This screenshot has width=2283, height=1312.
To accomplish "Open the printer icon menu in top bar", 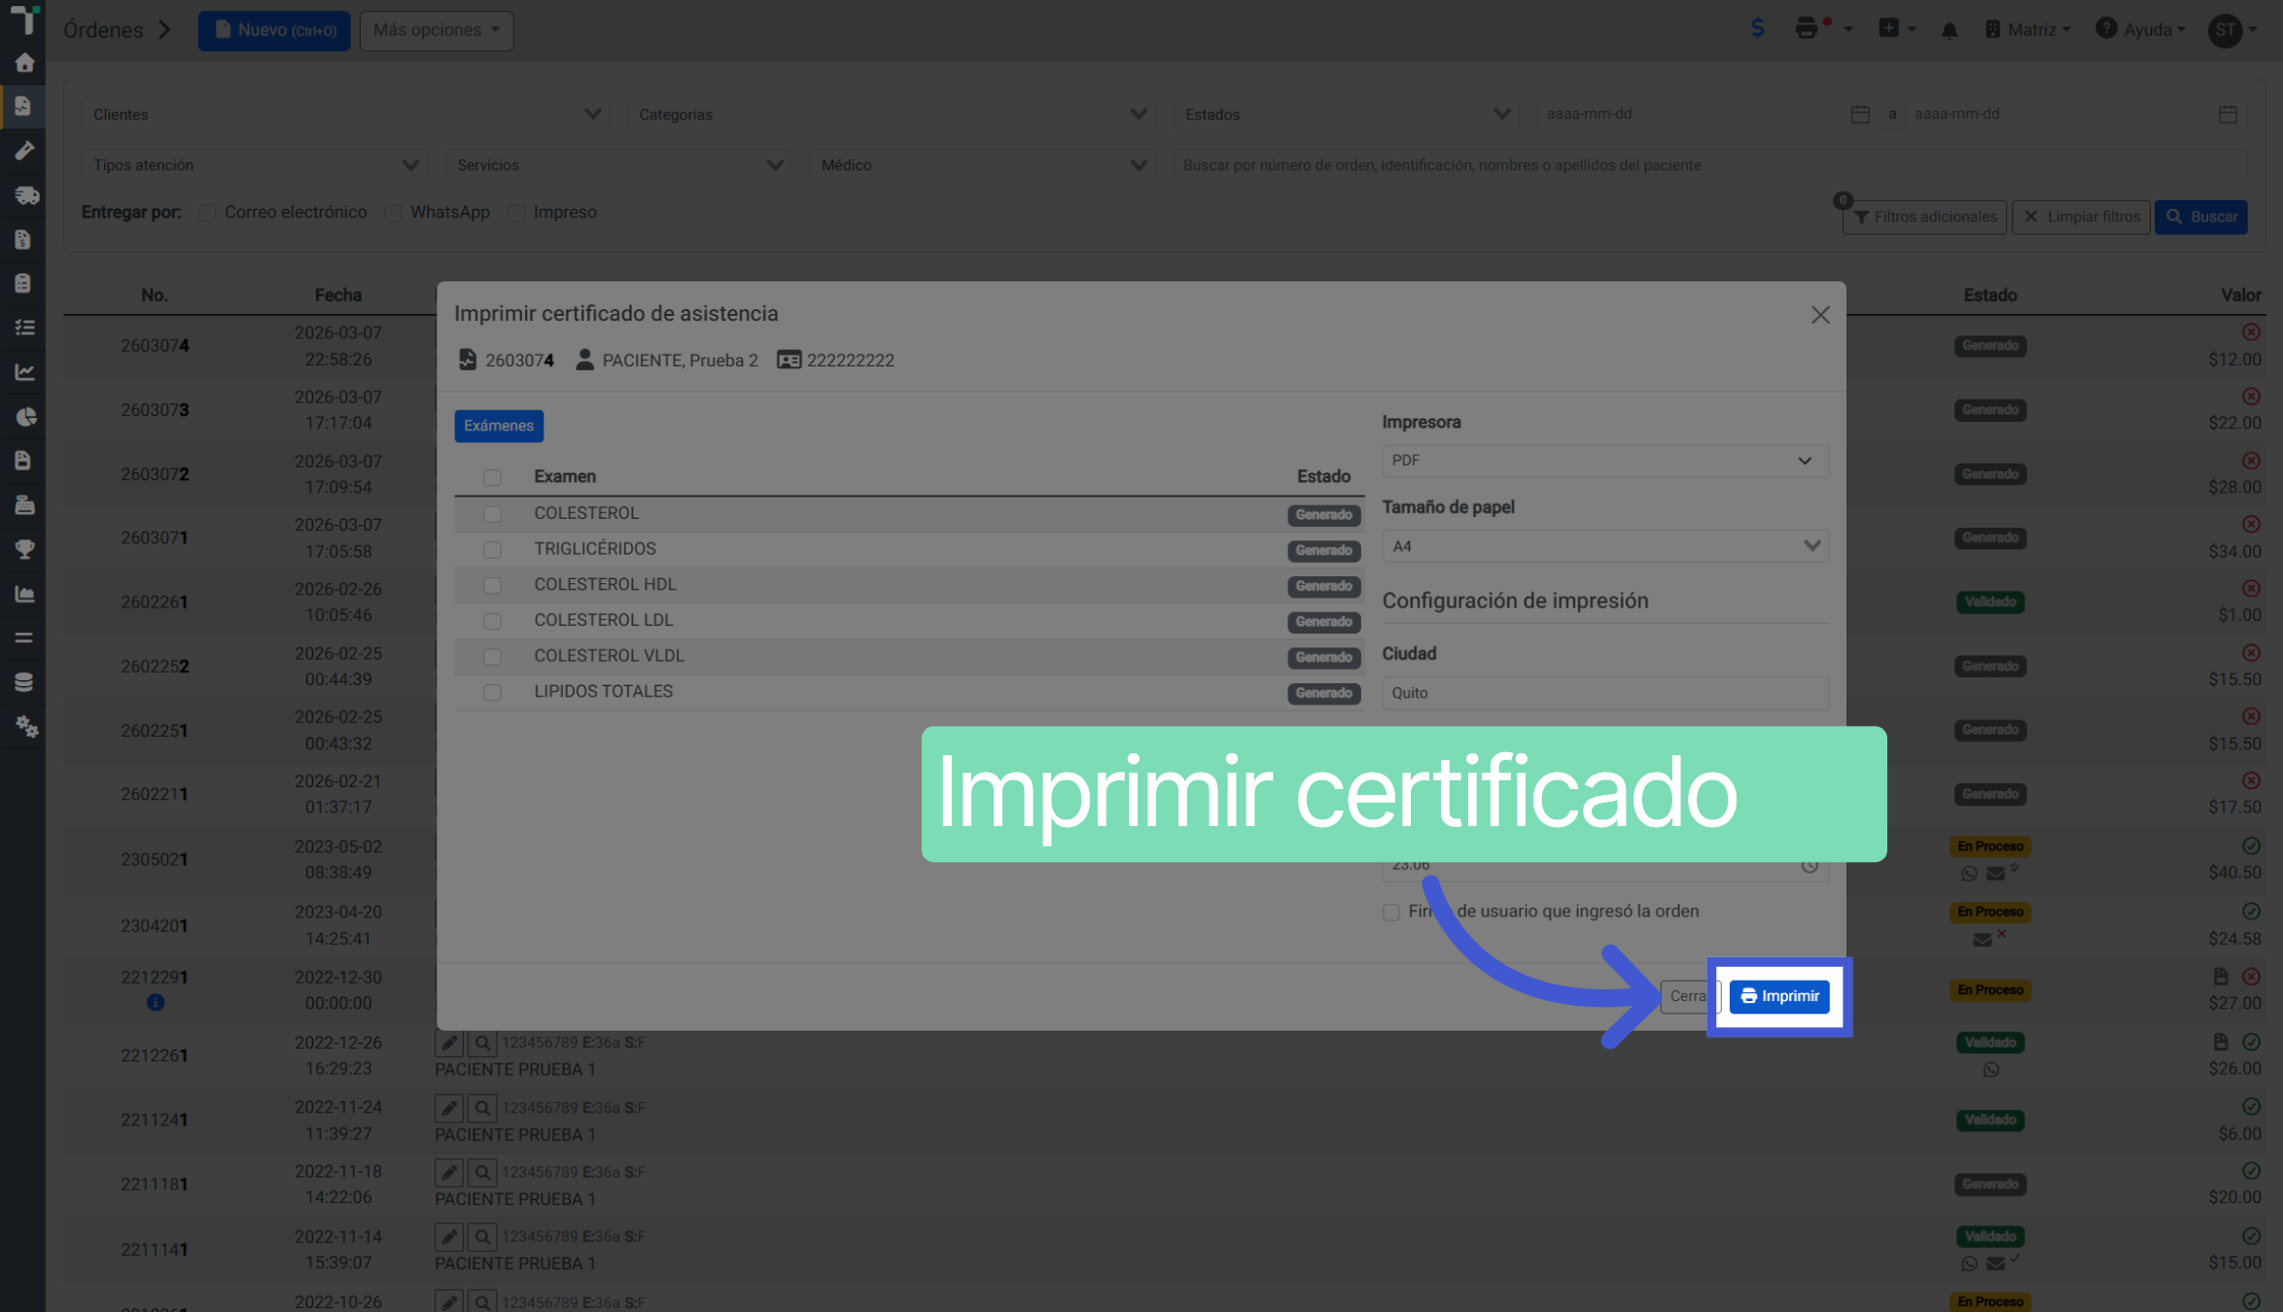I will tap(1823, 28).
